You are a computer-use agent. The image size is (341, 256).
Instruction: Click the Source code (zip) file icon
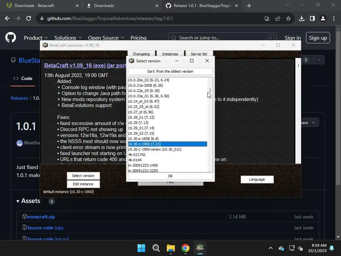click(25, 227)
